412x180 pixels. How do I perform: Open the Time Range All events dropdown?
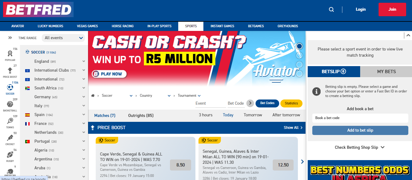(x=63, y=38)
